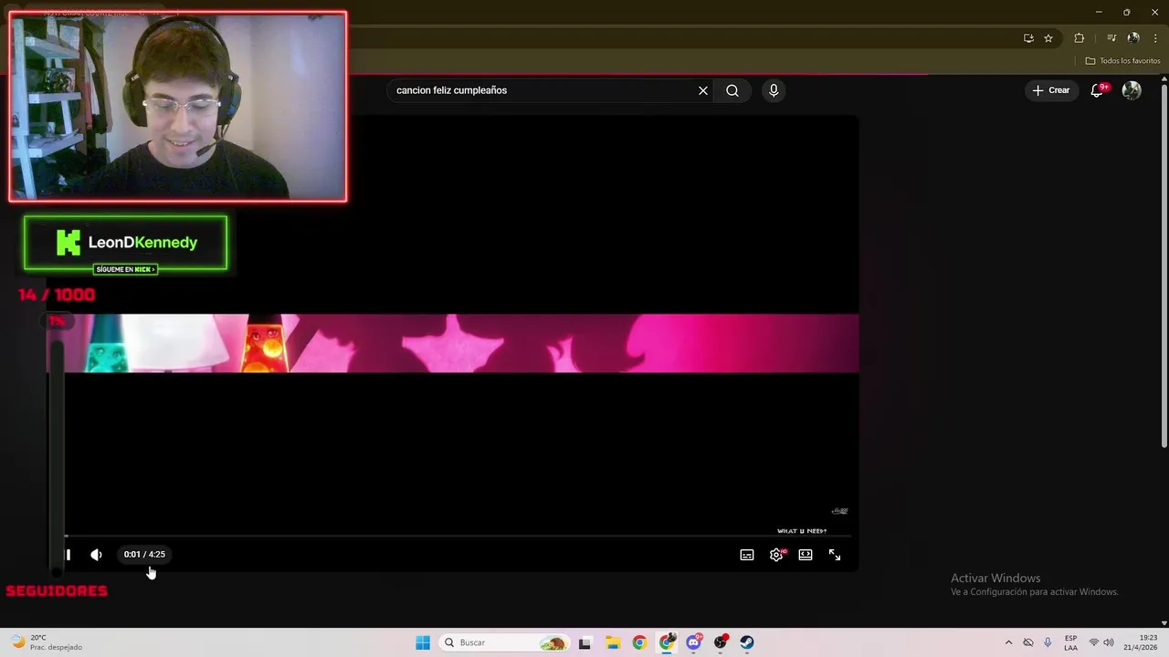The width and height of the screenshot is (1169, 657).
Task: Click the microphone tray icon
Action: [1048, 642]
